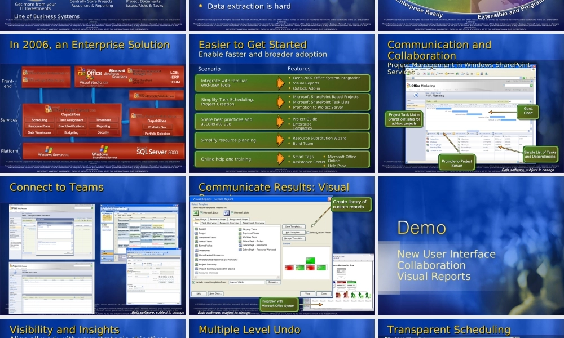Switch to the Resource Usage tab
Image resolution: width=564 pixels, height=338 pixels.
[x=218, y=219]
